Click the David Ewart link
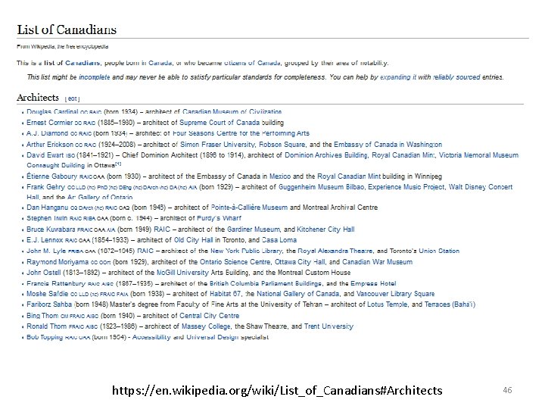The image size is (545, 409). [45, 155]
